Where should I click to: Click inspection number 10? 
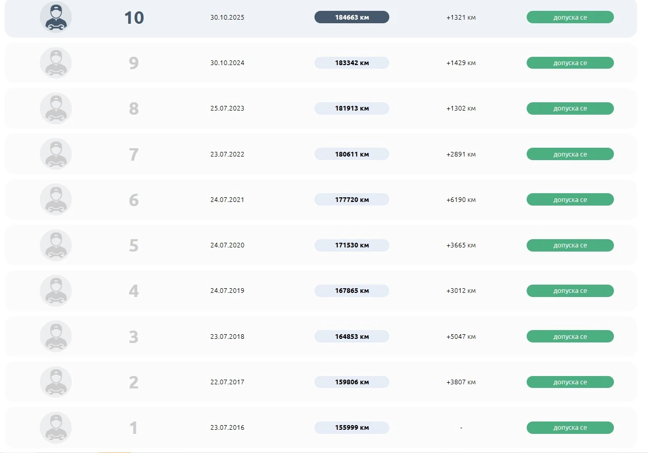(x=134, y=18)
